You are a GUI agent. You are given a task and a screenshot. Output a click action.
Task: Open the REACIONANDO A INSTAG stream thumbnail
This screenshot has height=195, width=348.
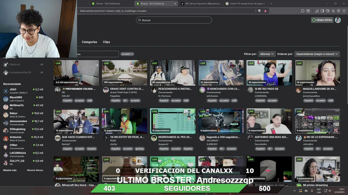point(173,73)
